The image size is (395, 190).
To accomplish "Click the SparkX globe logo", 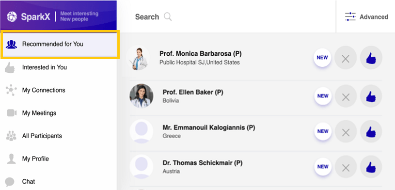I will point(12,16).
